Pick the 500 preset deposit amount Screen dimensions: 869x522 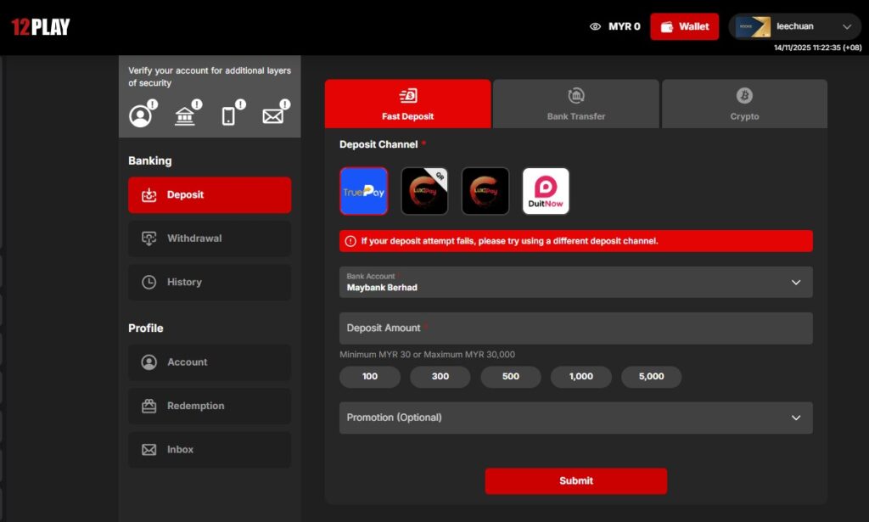(510, 376)
